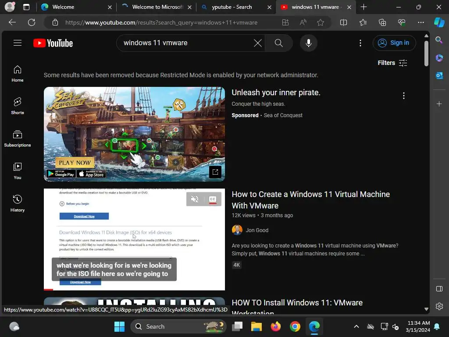Add this page to favorites star
This screenshot has width=449, height=337.
click(x=321, y=22)
